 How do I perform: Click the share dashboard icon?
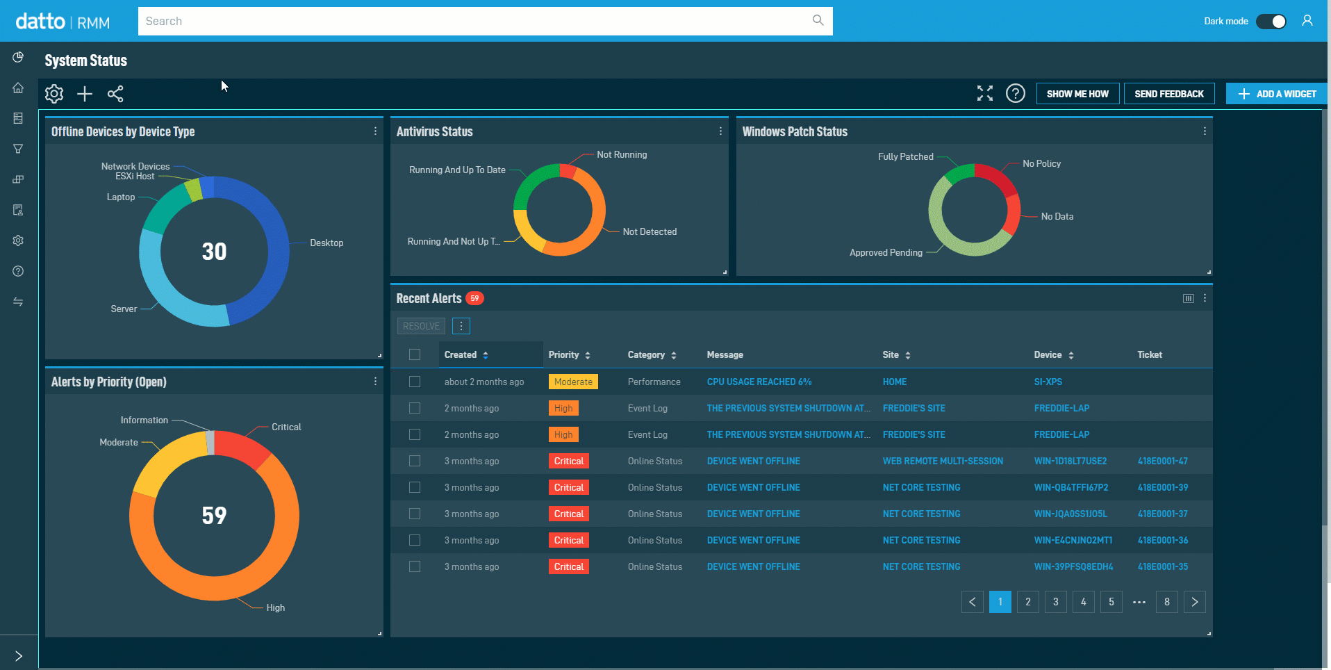(x=115, y=94)
